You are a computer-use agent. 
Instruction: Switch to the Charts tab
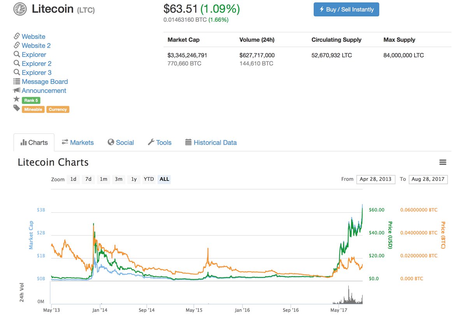(x=34, y=143)
